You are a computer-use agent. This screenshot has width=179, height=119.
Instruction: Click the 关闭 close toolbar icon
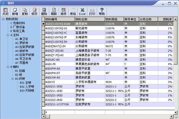[x=5, y=11]
